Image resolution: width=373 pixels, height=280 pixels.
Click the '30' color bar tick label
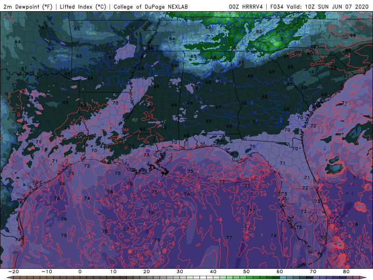coord(180,272)
